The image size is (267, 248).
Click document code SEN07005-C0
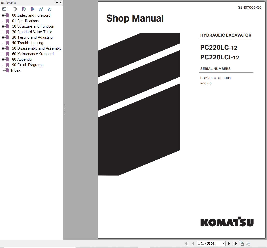coord(250,8)
